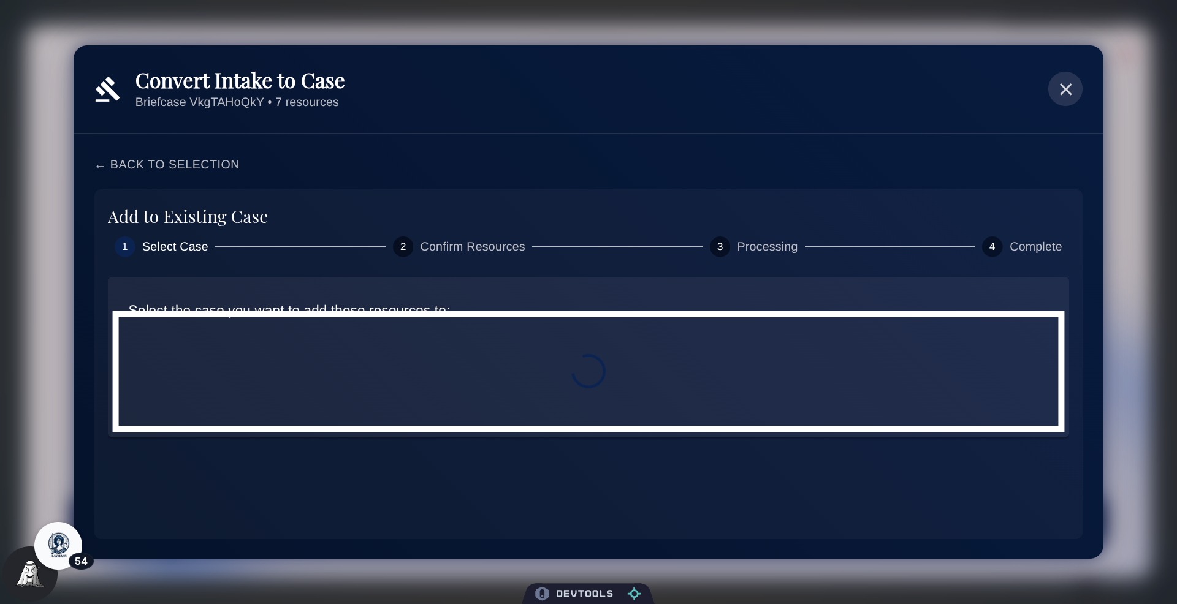The height and width of the screenshot is (604, 1177).
Task: Click the 'Add to Existing Case' heading
Action: [x=188, y=217]
